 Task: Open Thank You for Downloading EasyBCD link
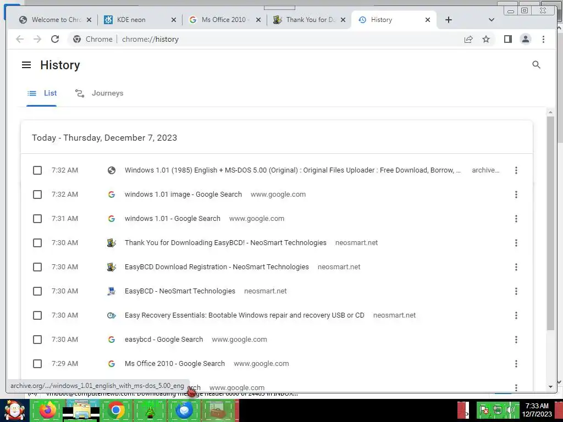225,243
